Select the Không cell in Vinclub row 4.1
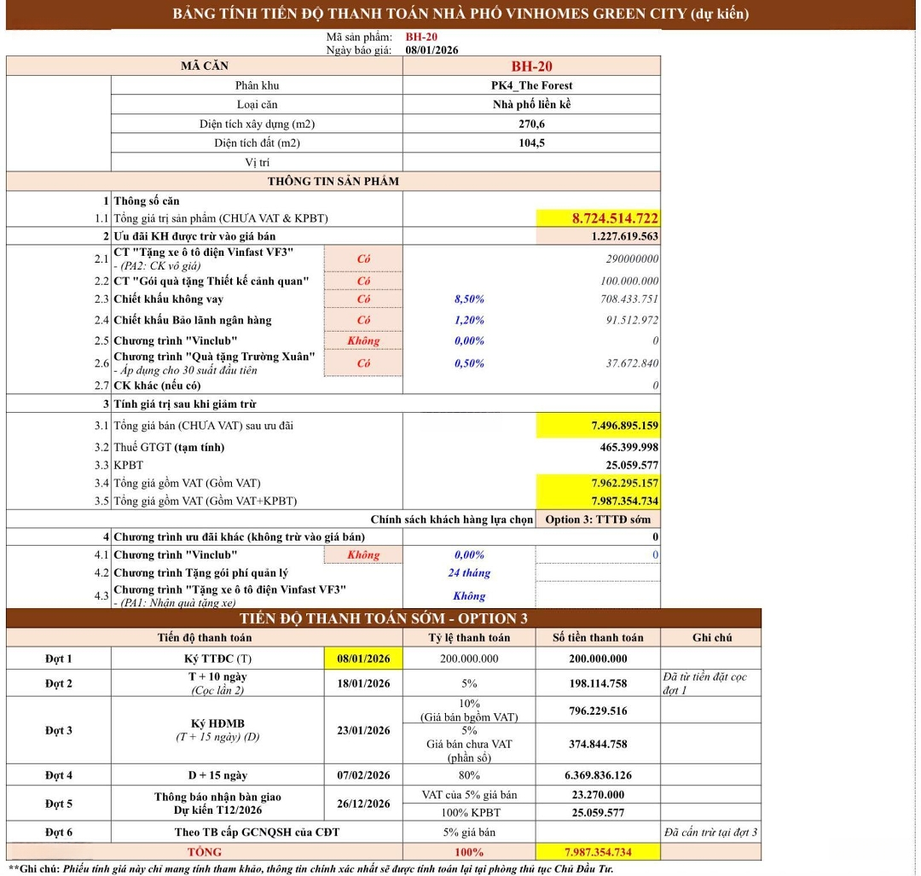This screenshot has width=921, height=876. click(363, 554)
